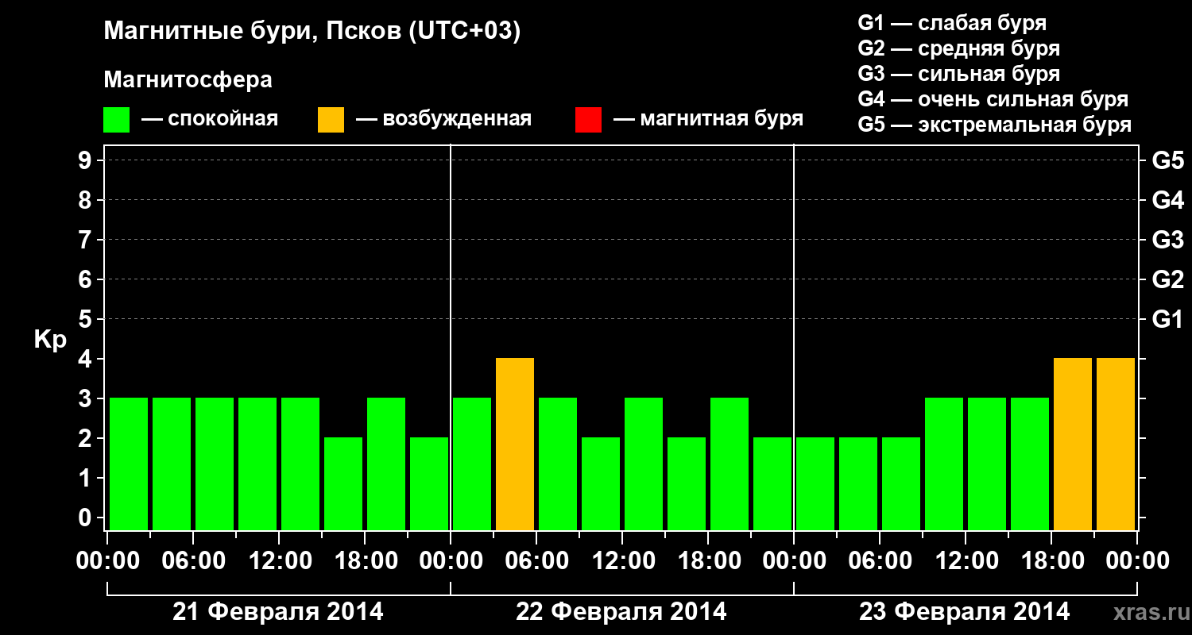
Task: Click the first green bar on 21 February
Action: pyautogui.click(x=129, y=464)
